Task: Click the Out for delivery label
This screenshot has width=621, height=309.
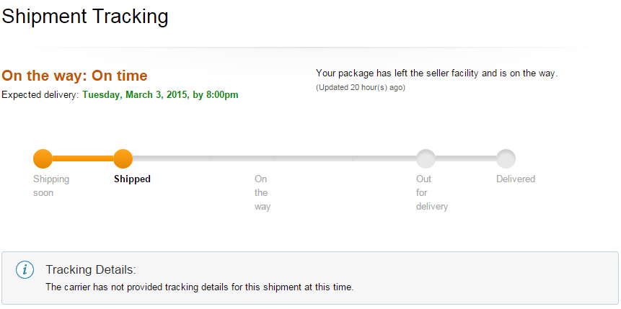Action: (x=432, y=193)
